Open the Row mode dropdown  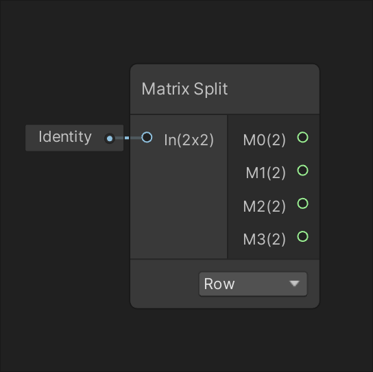tap(253, 284)
